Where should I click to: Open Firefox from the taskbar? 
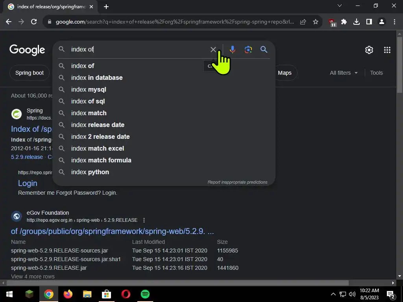click(x=68, y=294)
